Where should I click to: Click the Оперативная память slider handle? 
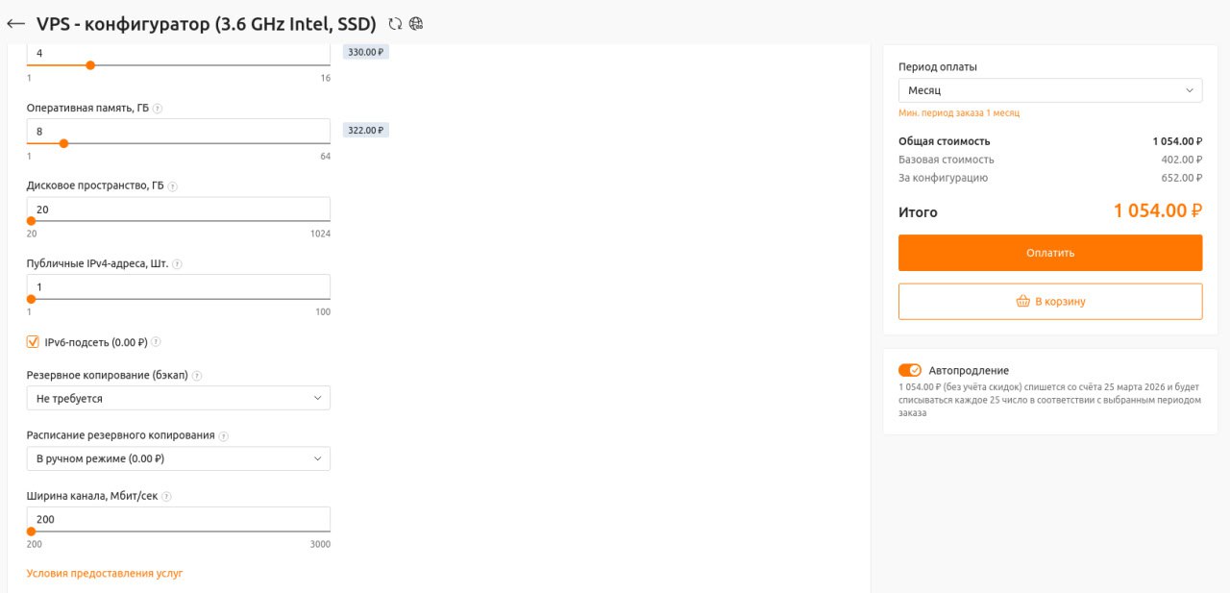[x=63, y=143]
